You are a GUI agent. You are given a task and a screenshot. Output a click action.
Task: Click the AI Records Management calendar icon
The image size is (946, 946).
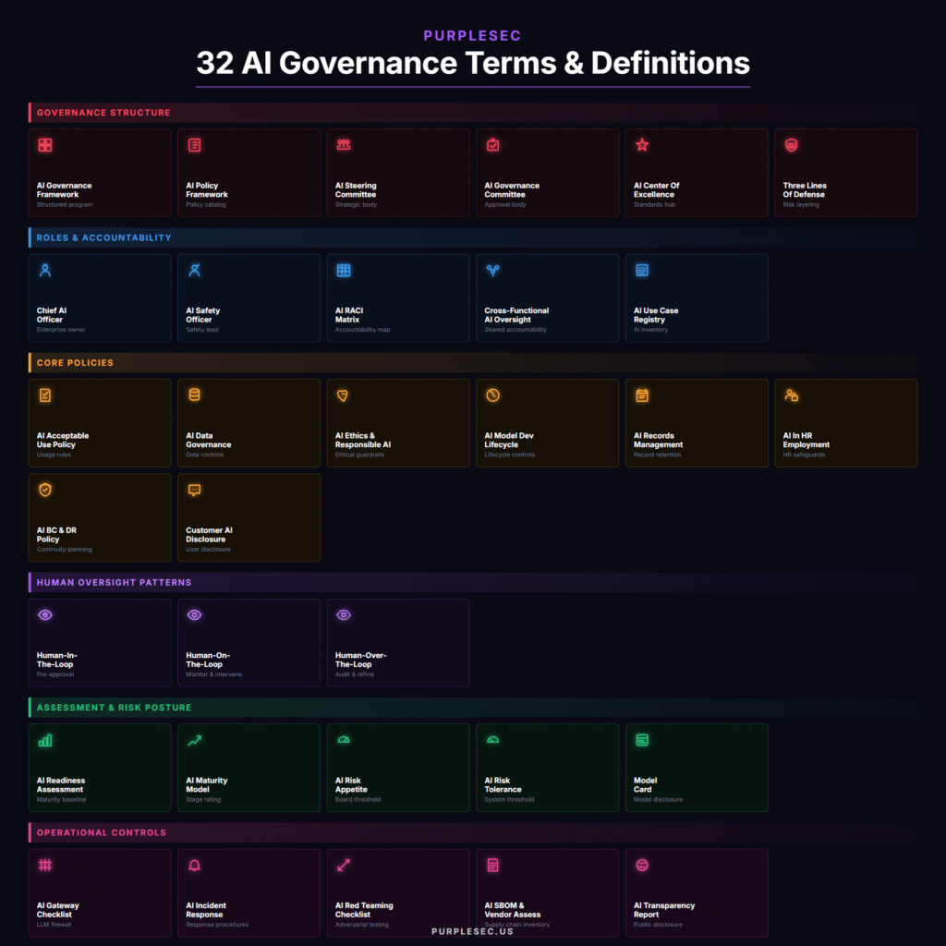642,395
